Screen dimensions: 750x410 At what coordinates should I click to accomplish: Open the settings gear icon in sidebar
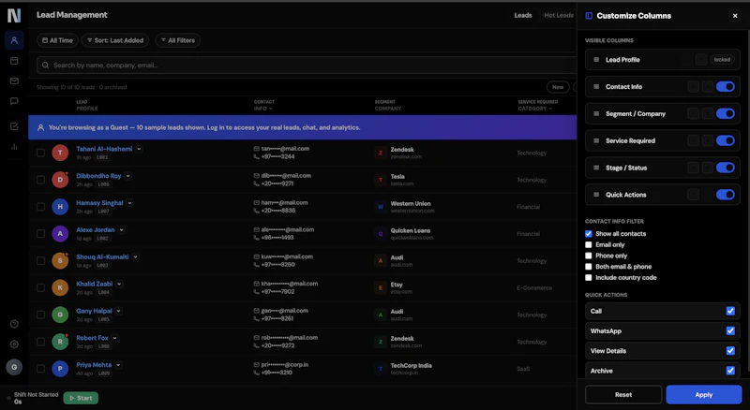click(x=14, y=344)
